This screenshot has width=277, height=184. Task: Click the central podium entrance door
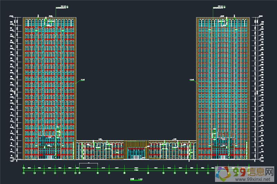point(136,153)
